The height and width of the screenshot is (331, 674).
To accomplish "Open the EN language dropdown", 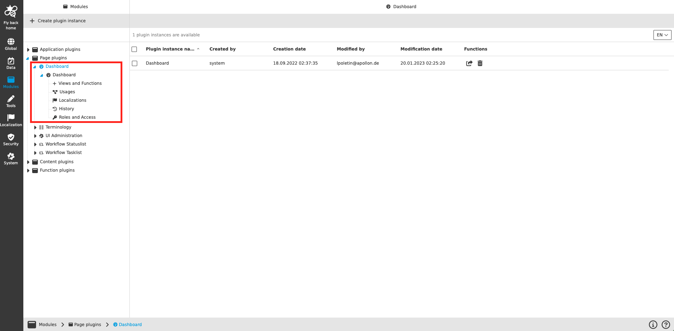I will 662,35.
